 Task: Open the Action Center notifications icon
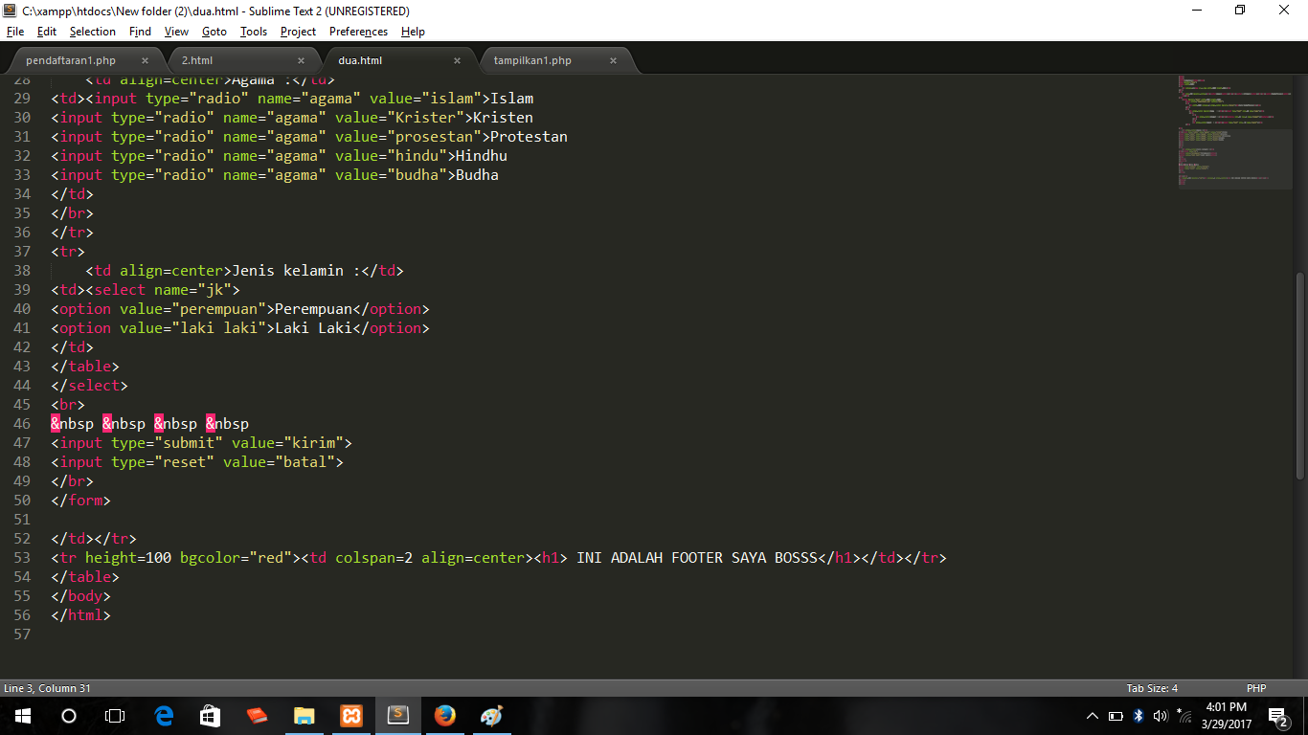point(1277,716)
